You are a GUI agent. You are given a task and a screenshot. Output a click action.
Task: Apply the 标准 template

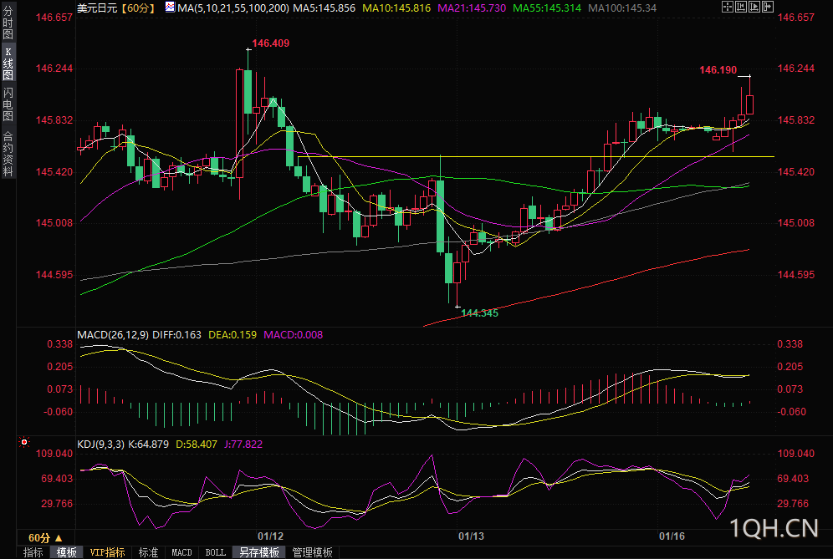[x=148, y=552]
